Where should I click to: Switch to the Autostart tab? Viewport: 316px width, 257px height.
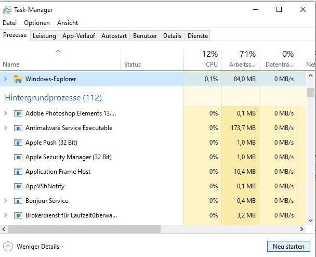[x=113, y=36]
